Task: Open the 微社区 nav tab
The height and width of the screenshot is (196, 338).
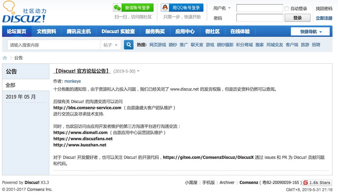Action: (x=212, y=32)
